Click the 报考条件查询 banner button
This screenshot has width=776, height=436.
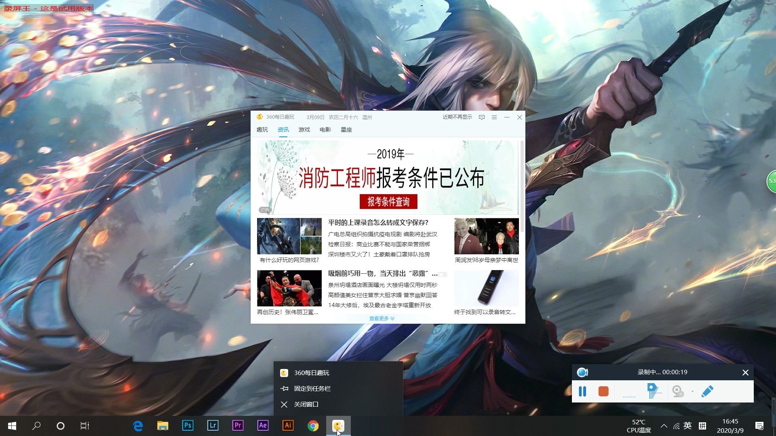click(x=388, y=201)
